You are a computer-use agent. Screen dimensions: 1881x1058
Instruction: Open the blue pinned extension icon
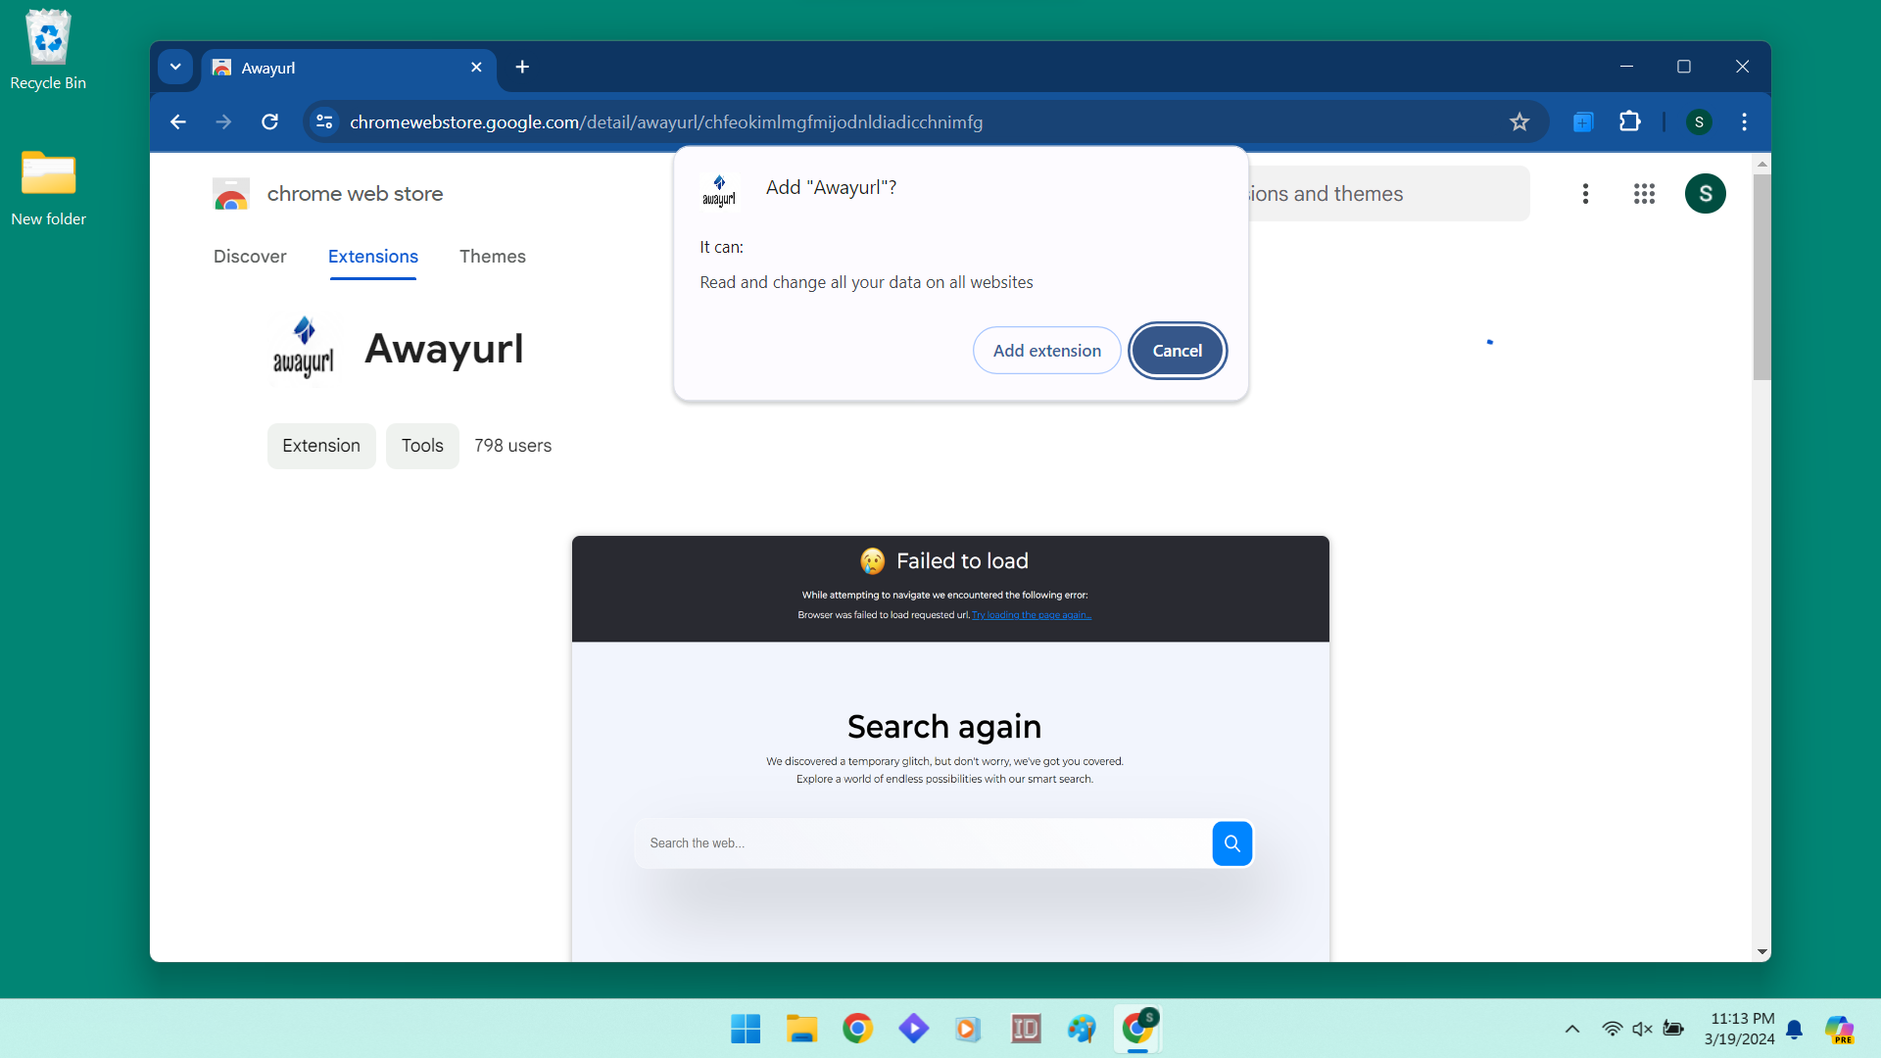tap(1583, 121)
